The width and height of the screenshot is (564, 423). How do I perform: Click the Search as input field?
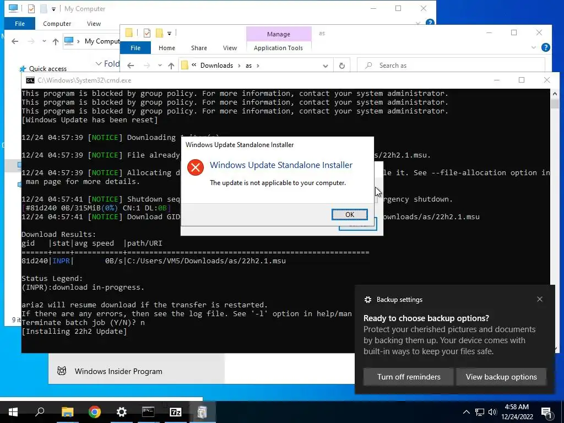pyautogui.click(x=451, y=66)
